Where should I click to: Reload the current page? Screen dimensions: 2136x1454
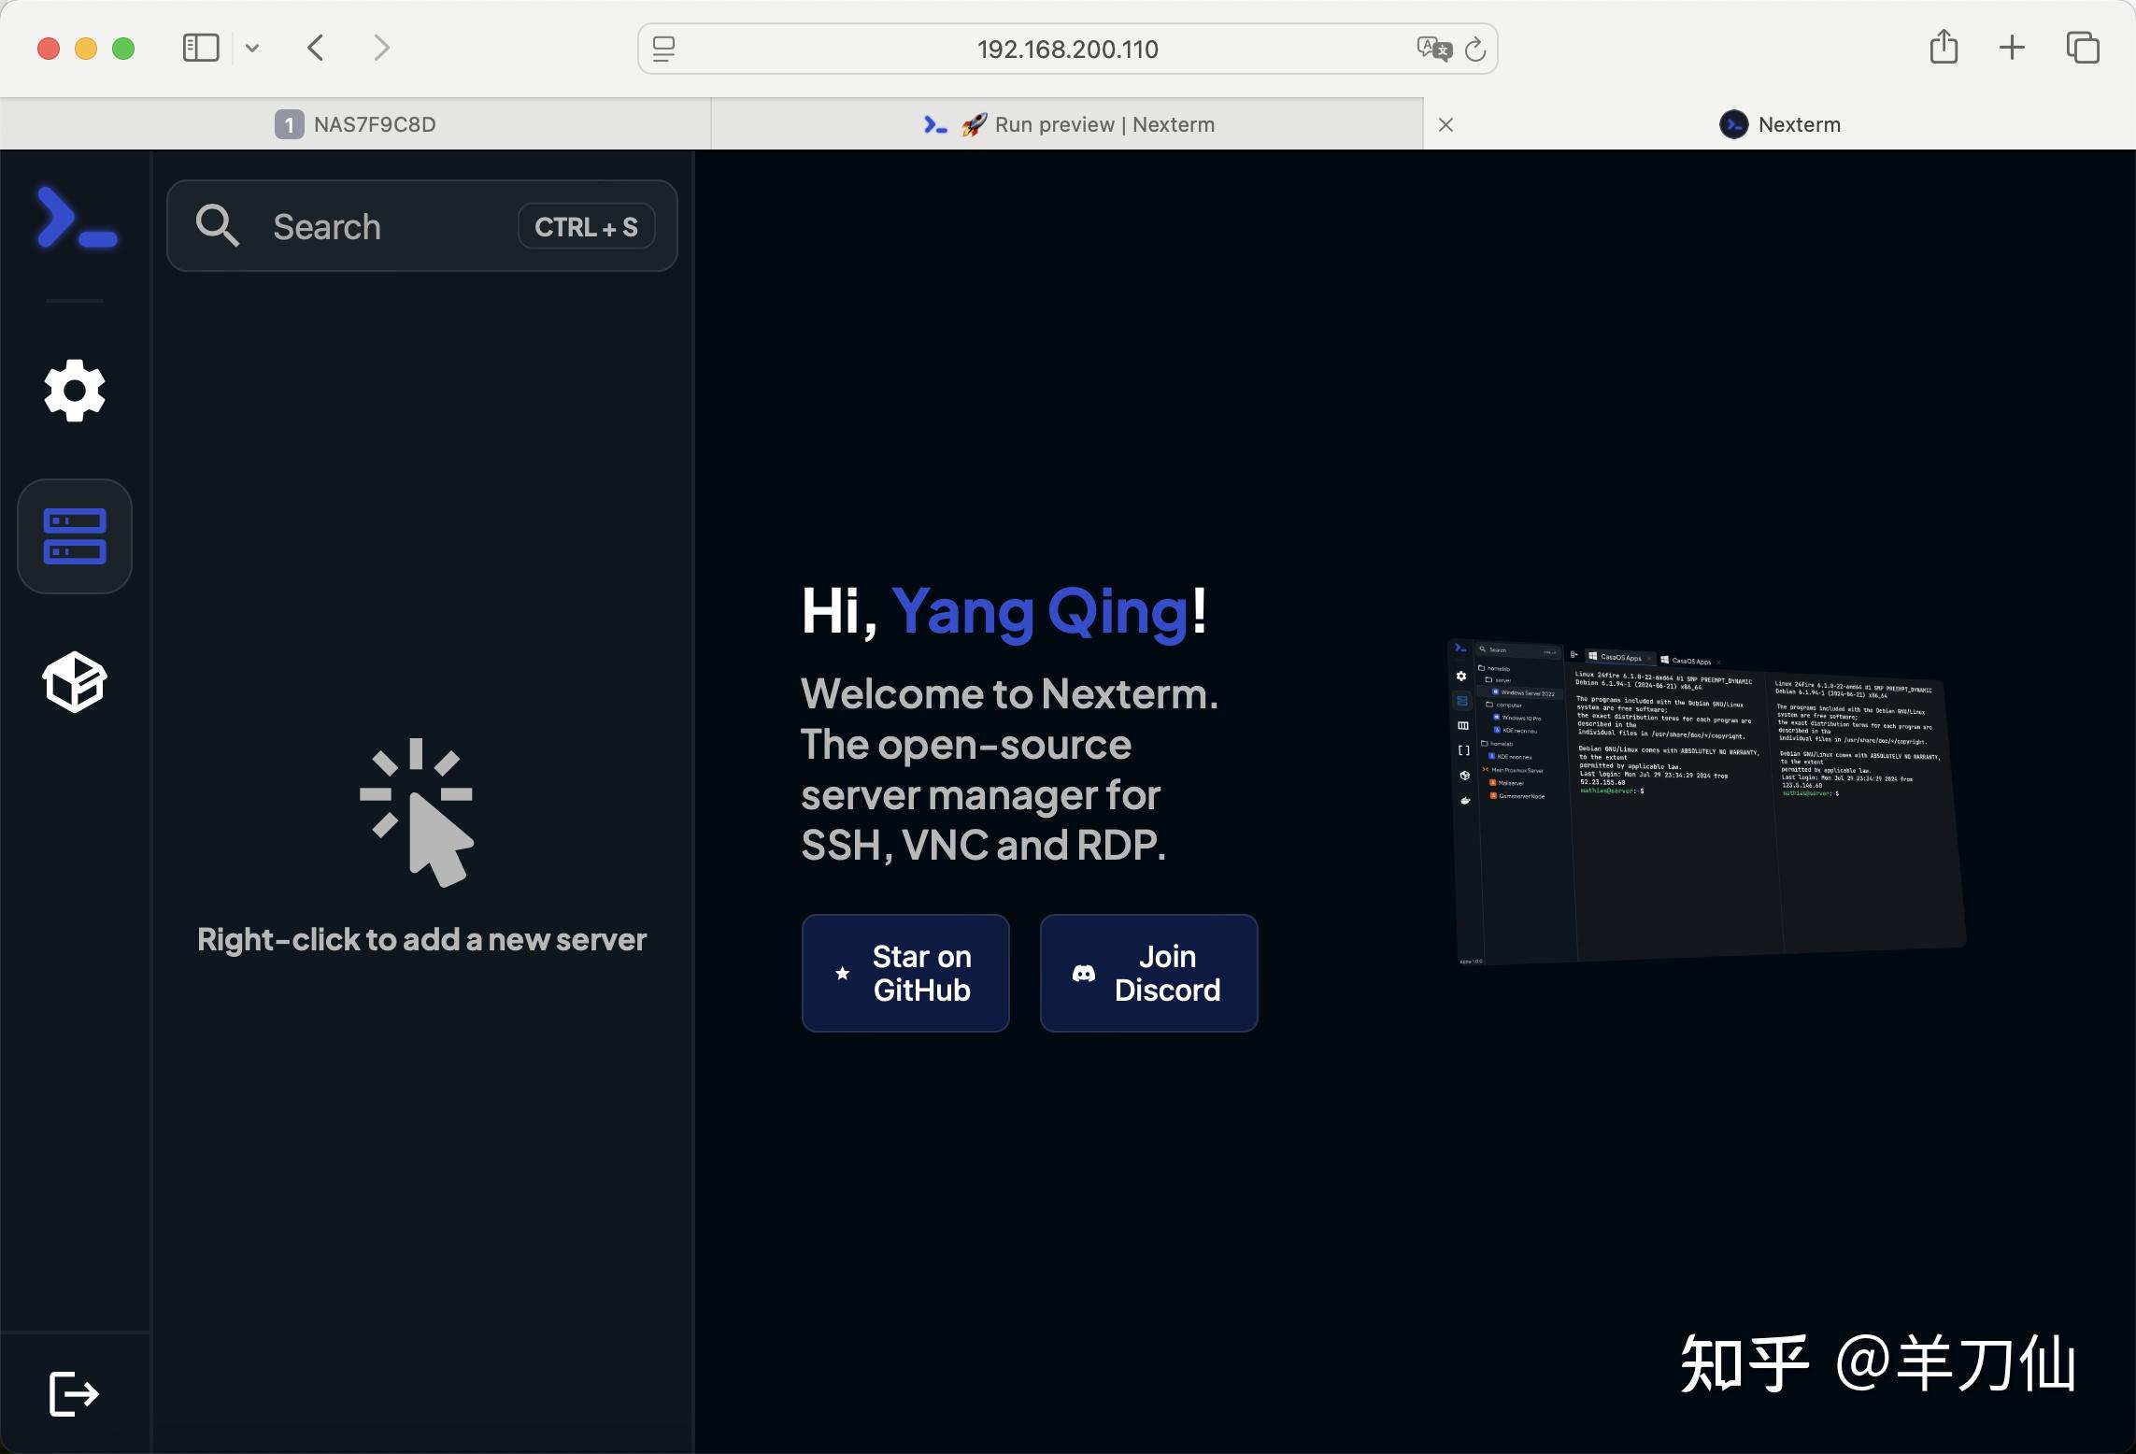[1476, 49]
